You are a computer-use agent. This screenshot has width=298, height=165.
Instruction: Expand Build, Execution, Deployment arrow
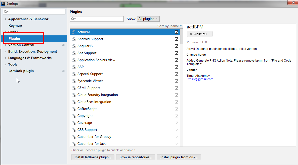click(x=5, y=51)
